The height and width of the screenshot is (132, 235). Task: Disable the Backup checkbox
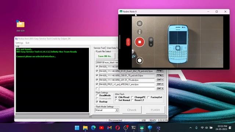[x=97, y=102]
